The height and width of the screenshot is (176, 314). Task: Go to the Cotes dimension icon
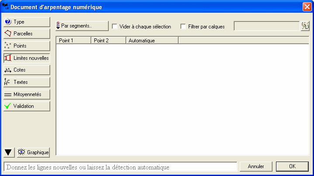point(7,70)
